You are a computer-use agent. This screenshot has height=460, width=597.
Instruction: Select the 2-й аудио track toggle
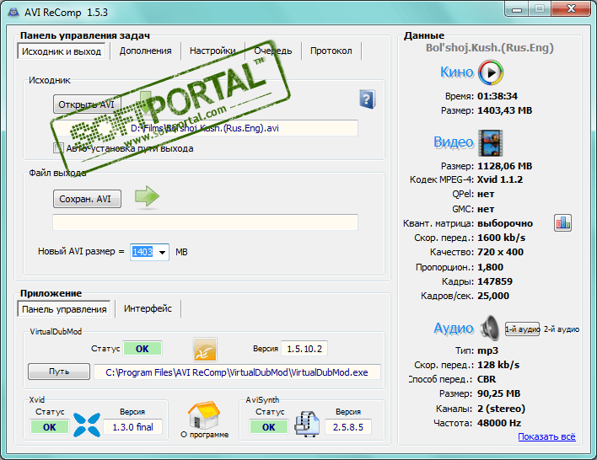pos(562,329)
